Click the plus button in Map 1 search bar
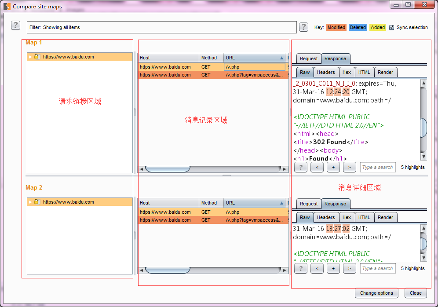Viewport: 438px width, 307px height. pos(333,167)
